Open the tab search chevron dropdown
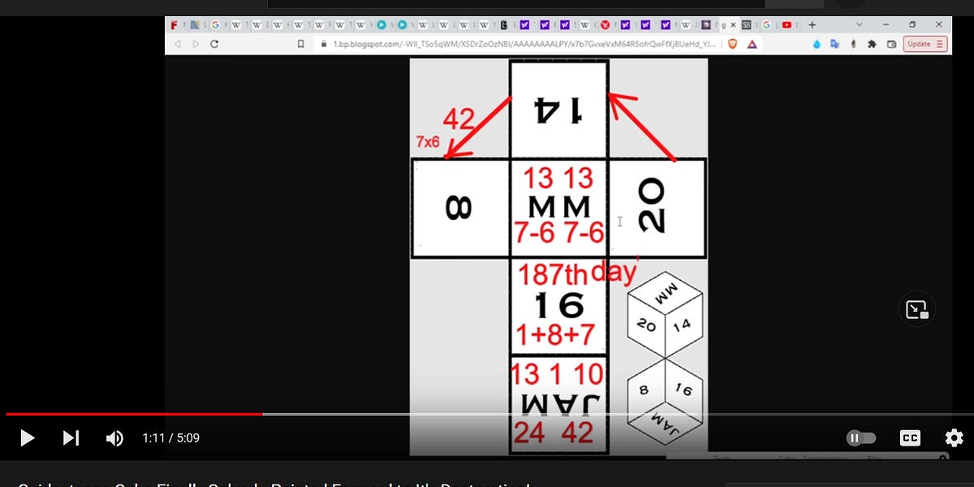 [860, 24]
